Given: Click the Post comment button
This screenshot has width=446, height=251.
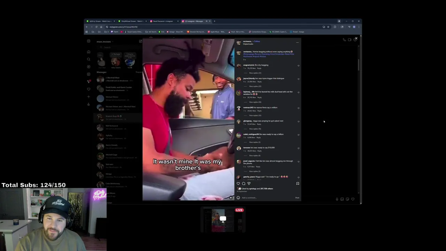Looking at the screenshot, I should tap(297, 198).
